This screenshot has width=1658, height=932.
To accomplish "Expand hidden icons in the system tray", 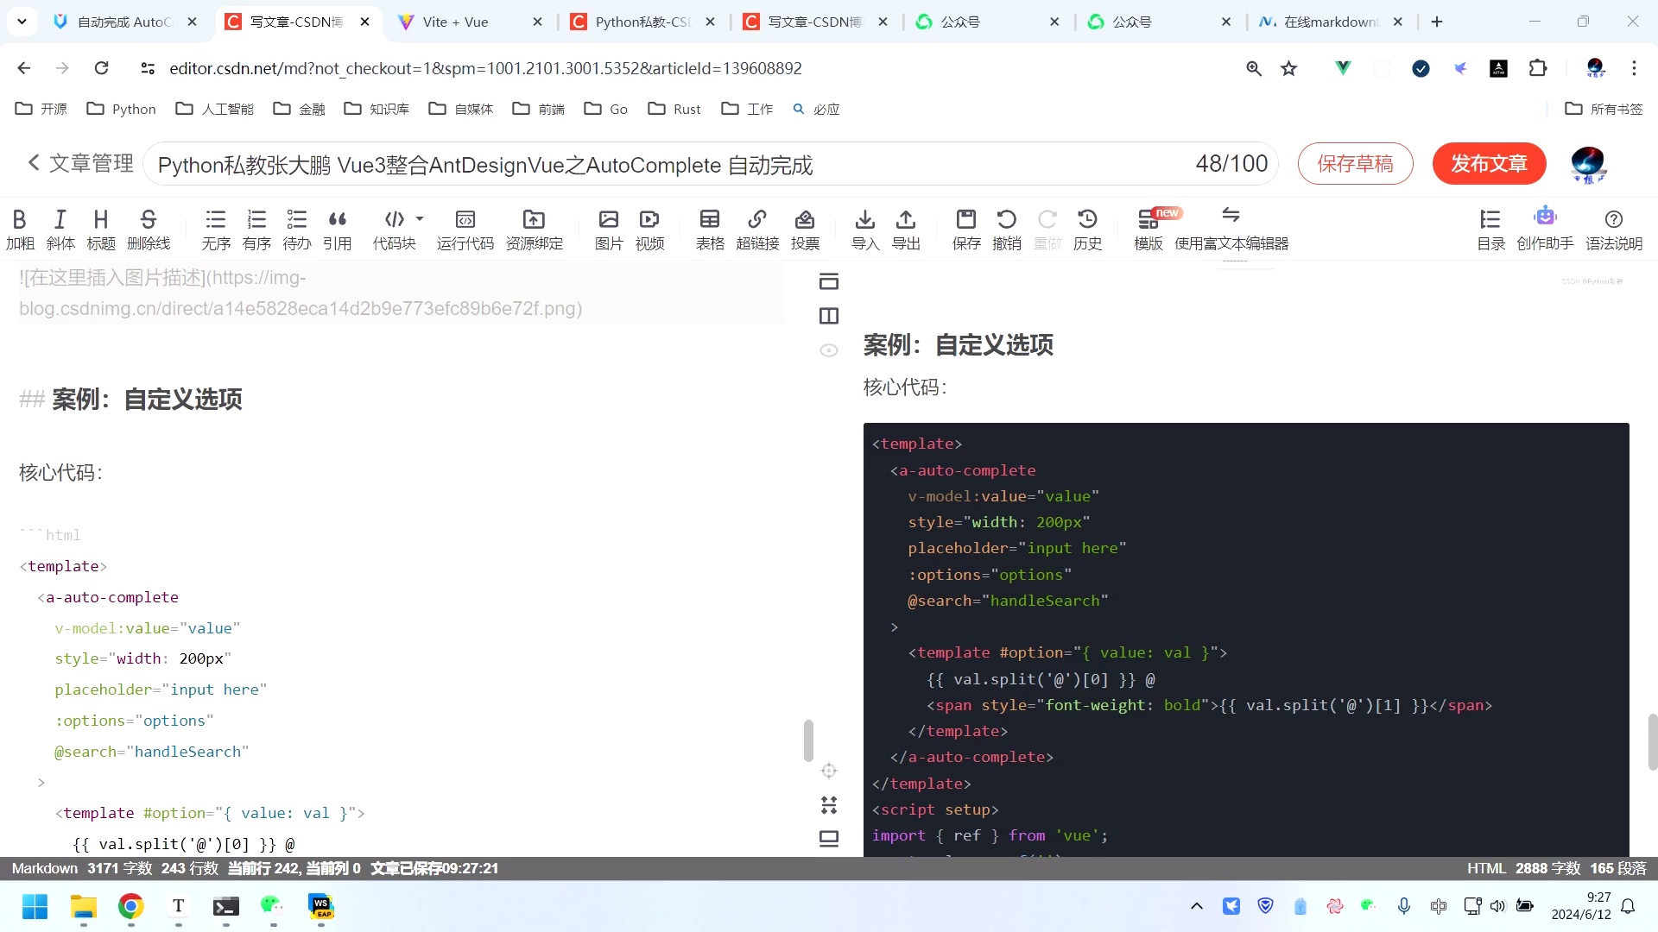I will click(1197, 906).
